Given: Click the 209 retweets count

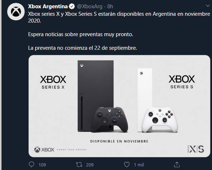Looking at the screenshot, I should pos(90,165).
